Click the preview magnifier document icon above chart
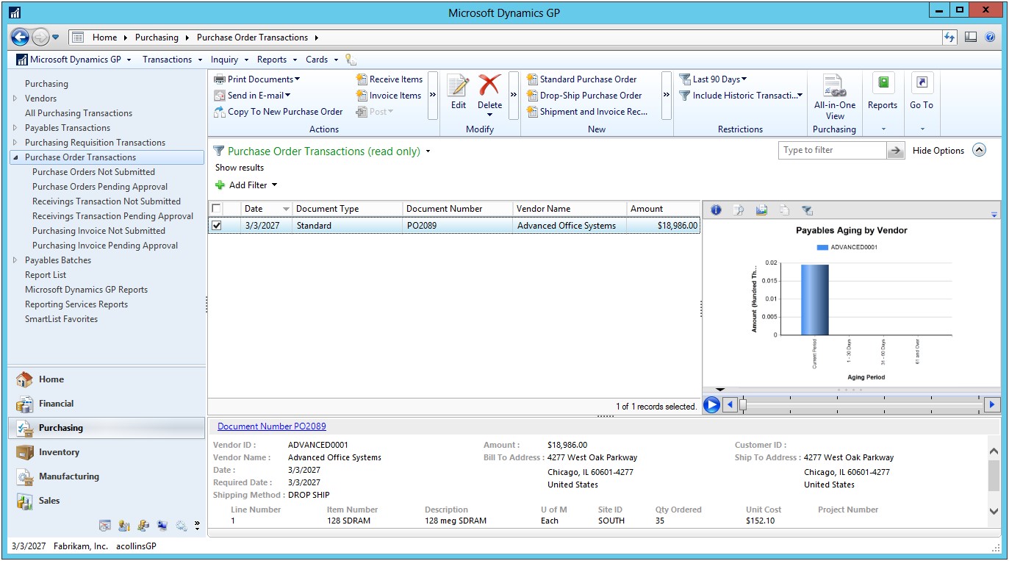This screenshot has height=561, width=1009. coord(739,210)
